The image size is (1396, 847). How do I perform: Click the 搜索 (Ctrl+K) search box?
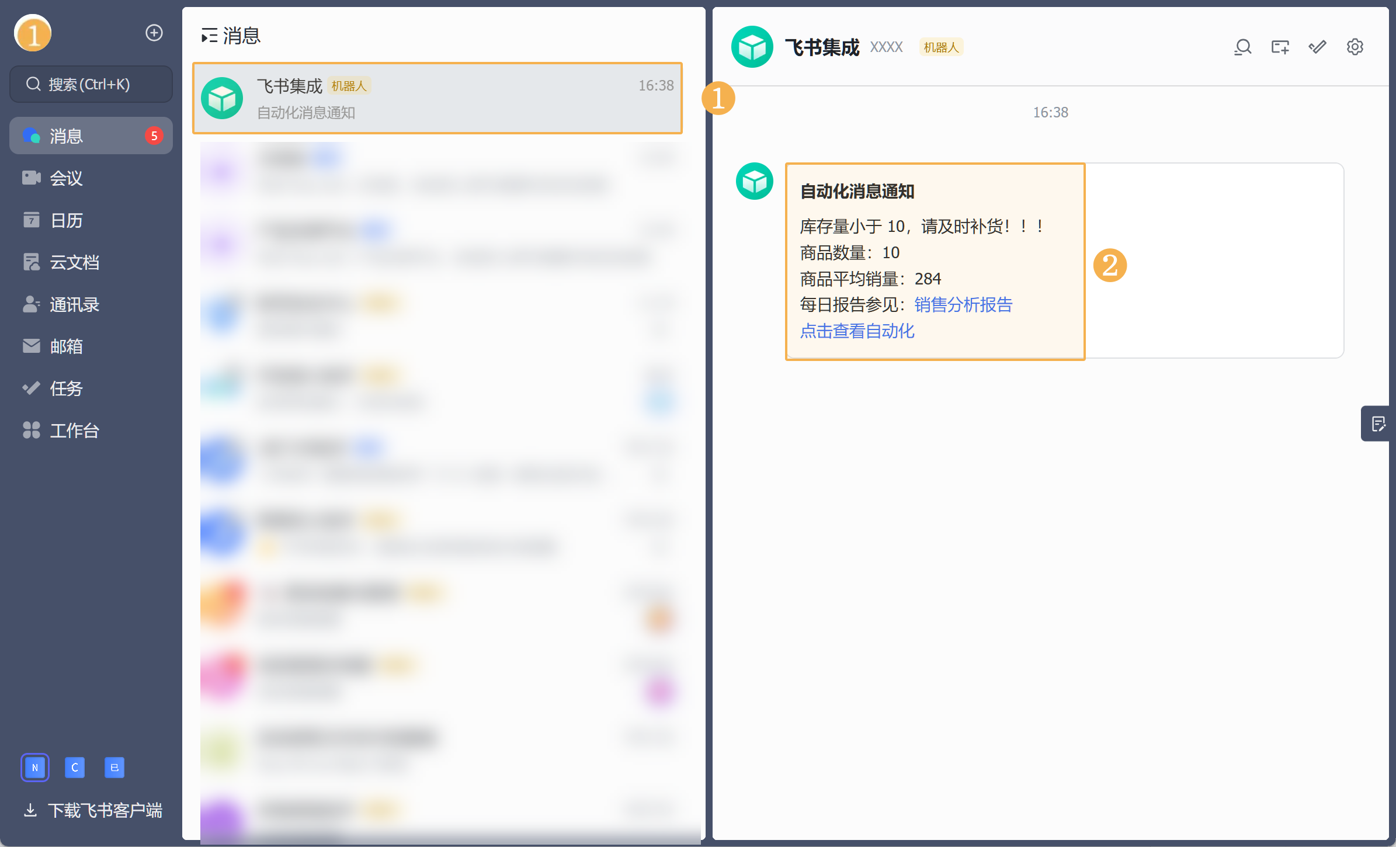coord(91,85)
